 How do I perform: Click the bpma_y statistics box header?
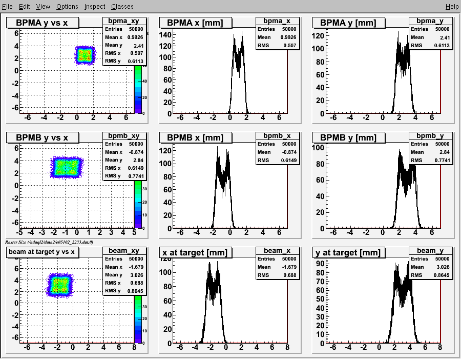pyautogui.click(x=430, y=21)
